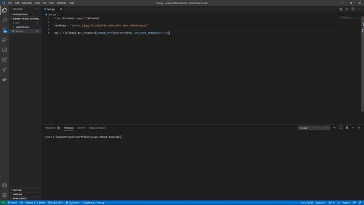Open the feedback icon in status bar
The image size is (364, 205).
pyautogui.click(x=354, y=203)
